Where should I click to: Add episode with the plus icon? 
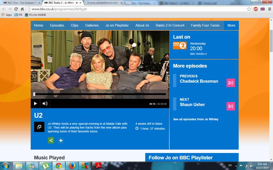click(61, 140)
